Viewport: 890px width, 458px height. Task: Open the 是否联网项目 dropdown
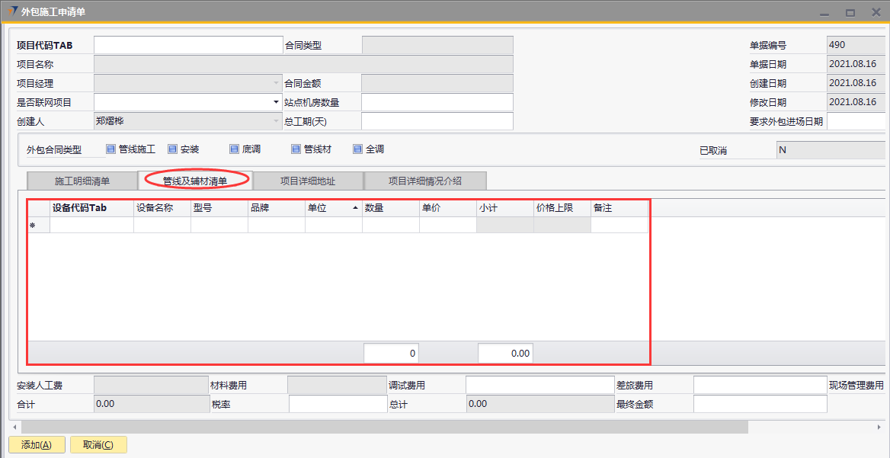coord(276,102)
